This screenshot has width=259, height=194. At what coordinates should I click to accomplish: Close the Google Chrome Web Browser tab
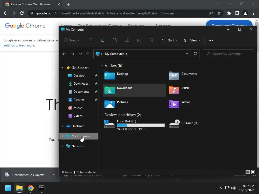point(59,4)
